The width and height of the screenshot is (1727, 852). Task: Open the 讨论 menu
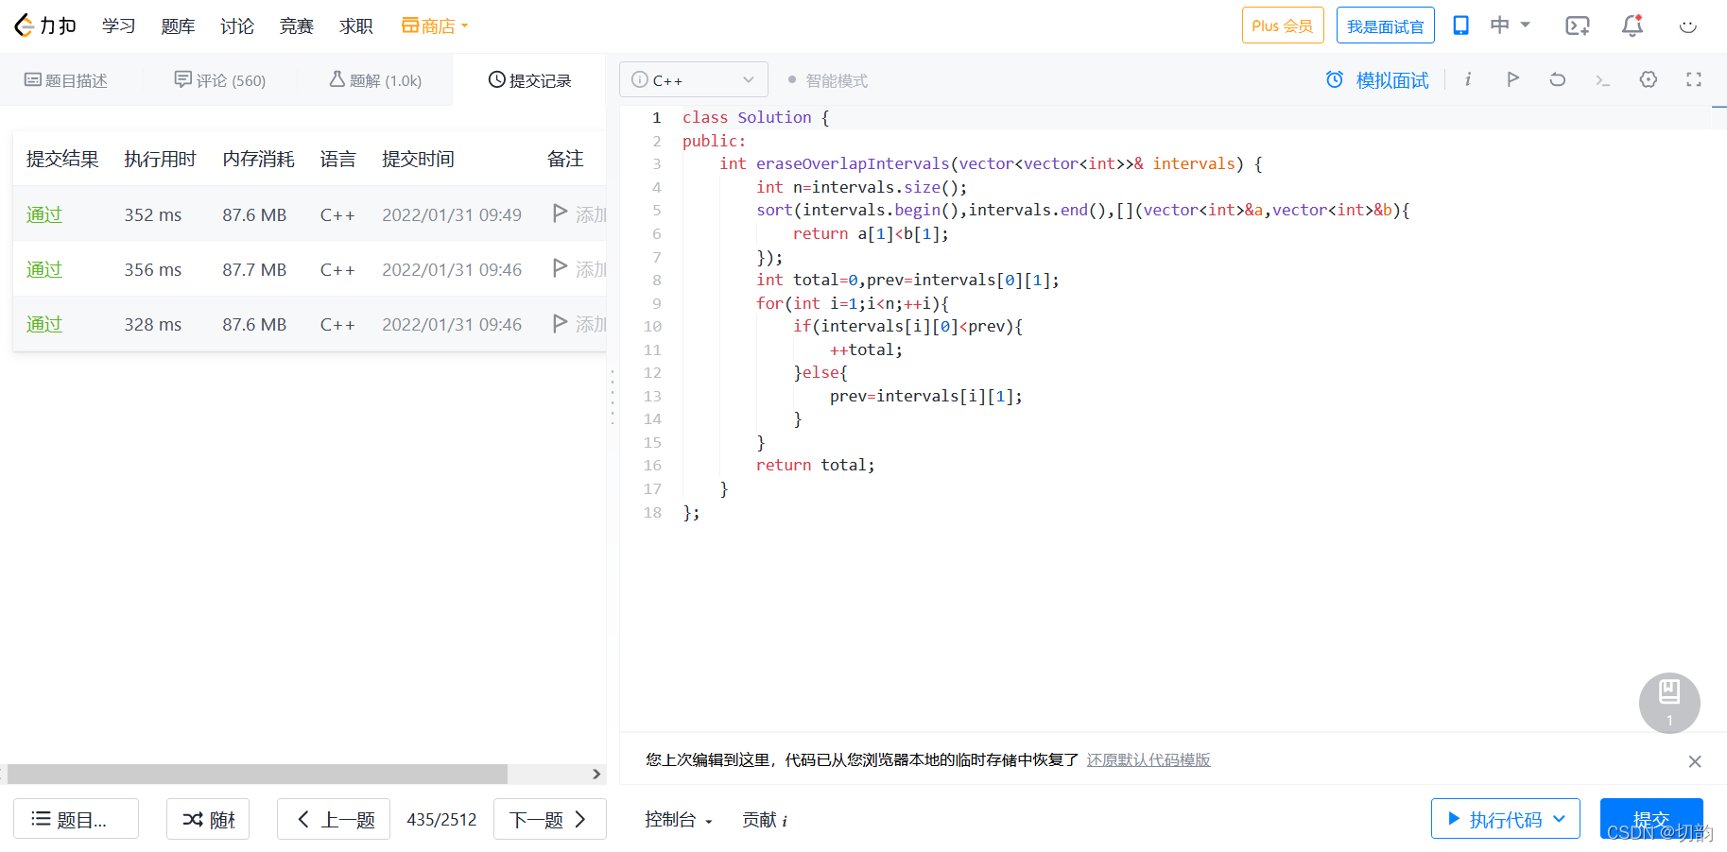pos(237,26)
